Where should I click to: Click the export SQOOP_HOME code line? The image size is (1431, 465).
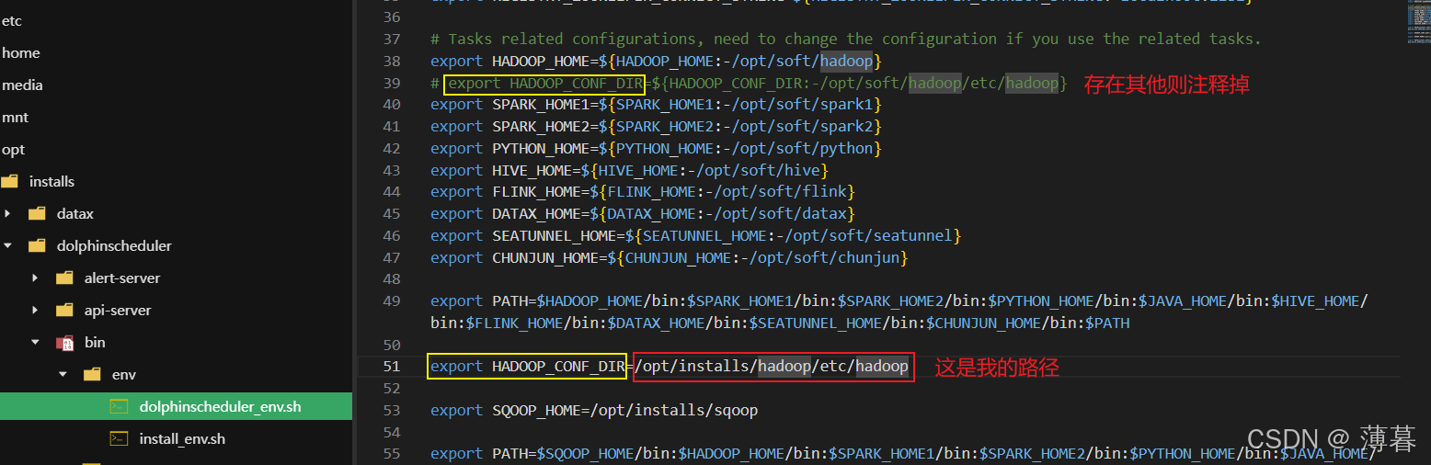pos(594,410)
